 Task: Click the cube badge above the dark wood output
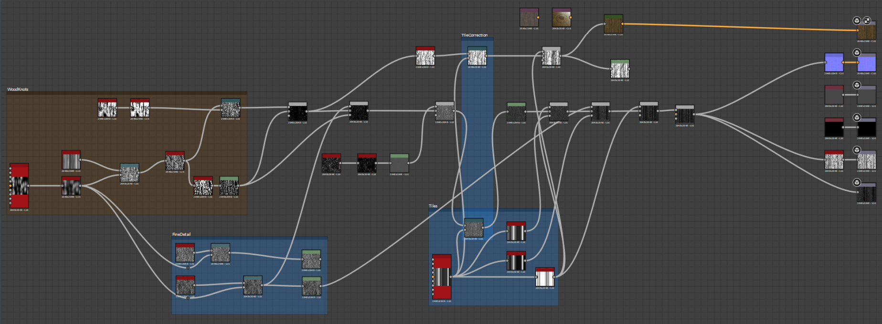coord(857,182)
